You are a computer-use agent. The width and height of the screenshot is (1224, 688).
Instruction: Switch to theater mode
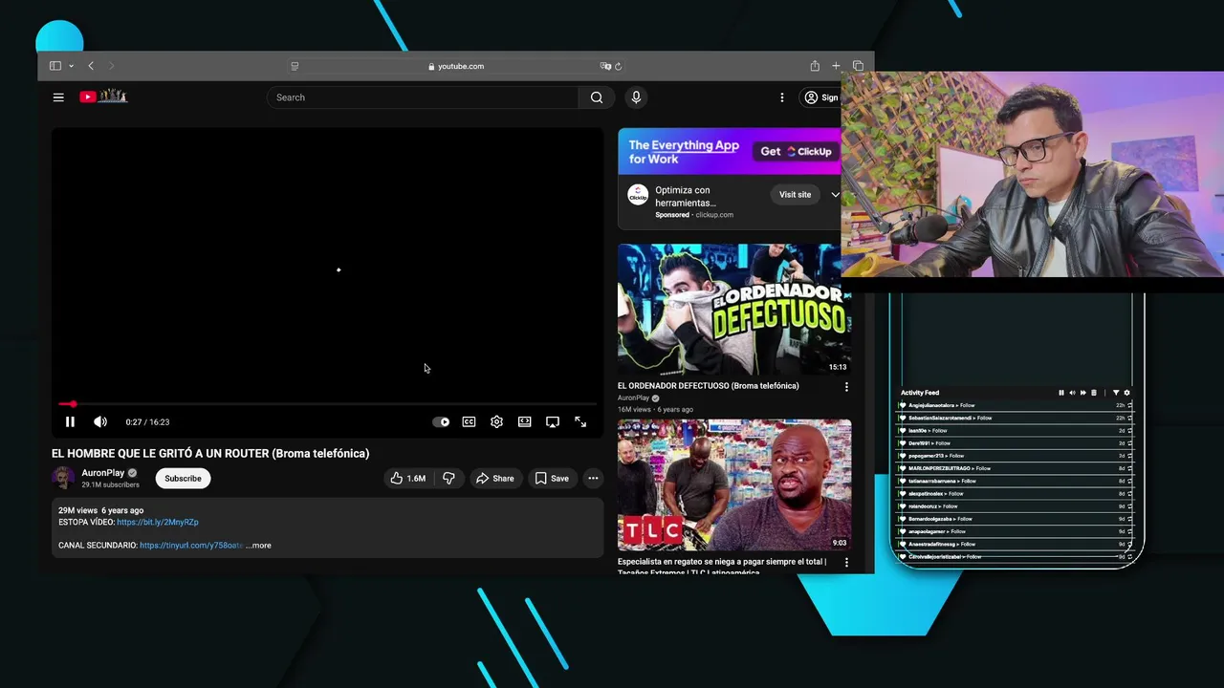point(525,422)
